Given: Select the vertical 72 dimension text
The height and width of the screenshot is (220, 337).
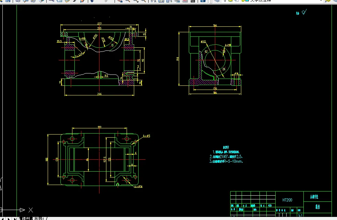Looking at the screenshot, I should [139, 60].
